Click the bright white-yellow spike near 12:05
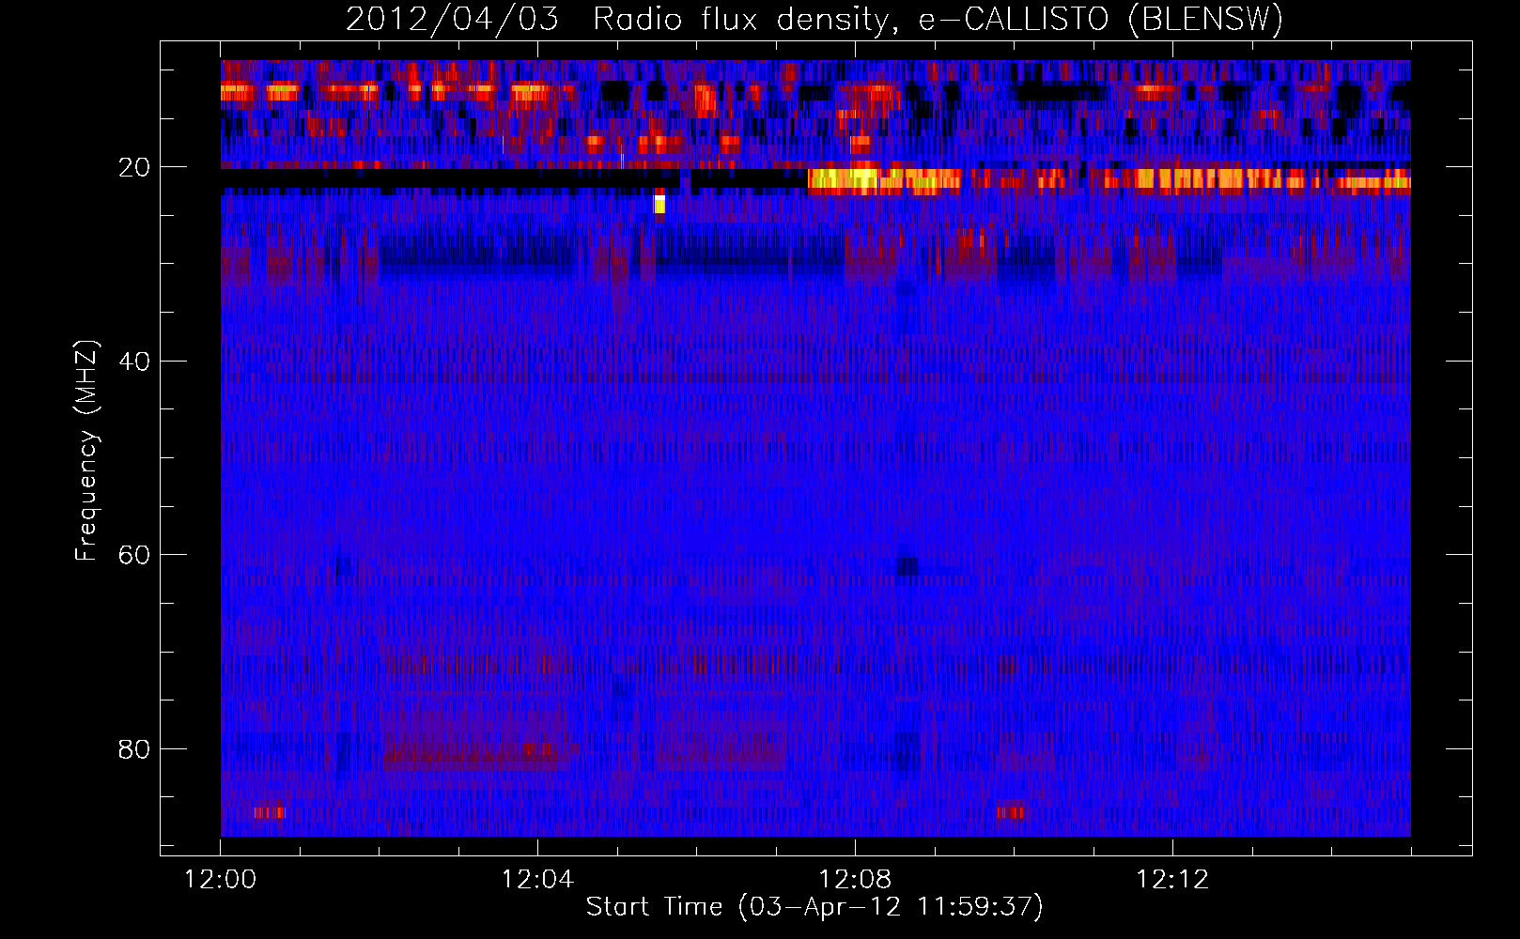The image size is (1520, 939). [x=659, y=203]
